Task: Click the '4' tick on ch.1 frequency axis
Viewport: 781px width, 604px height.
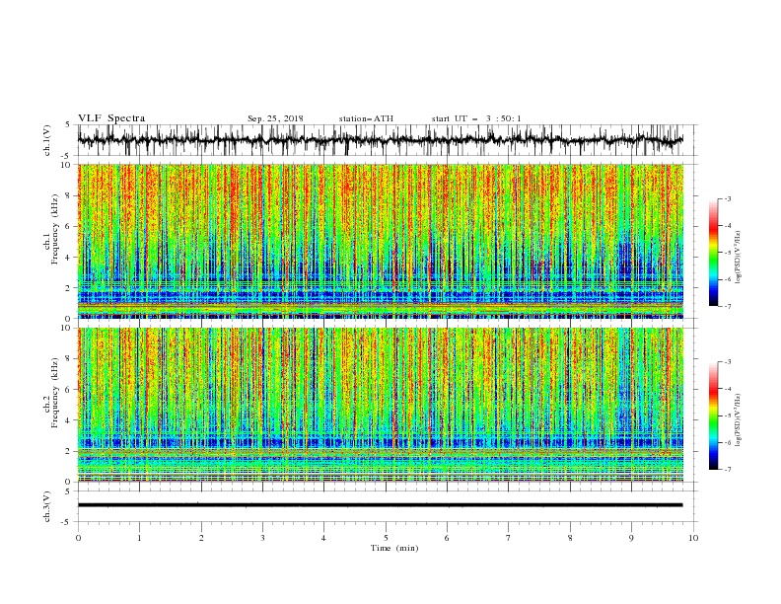Action: coord(69,258)
